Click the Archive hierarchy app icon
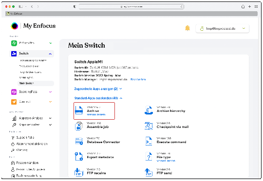This screenshot has height=181, width=263. coord(149,110)
